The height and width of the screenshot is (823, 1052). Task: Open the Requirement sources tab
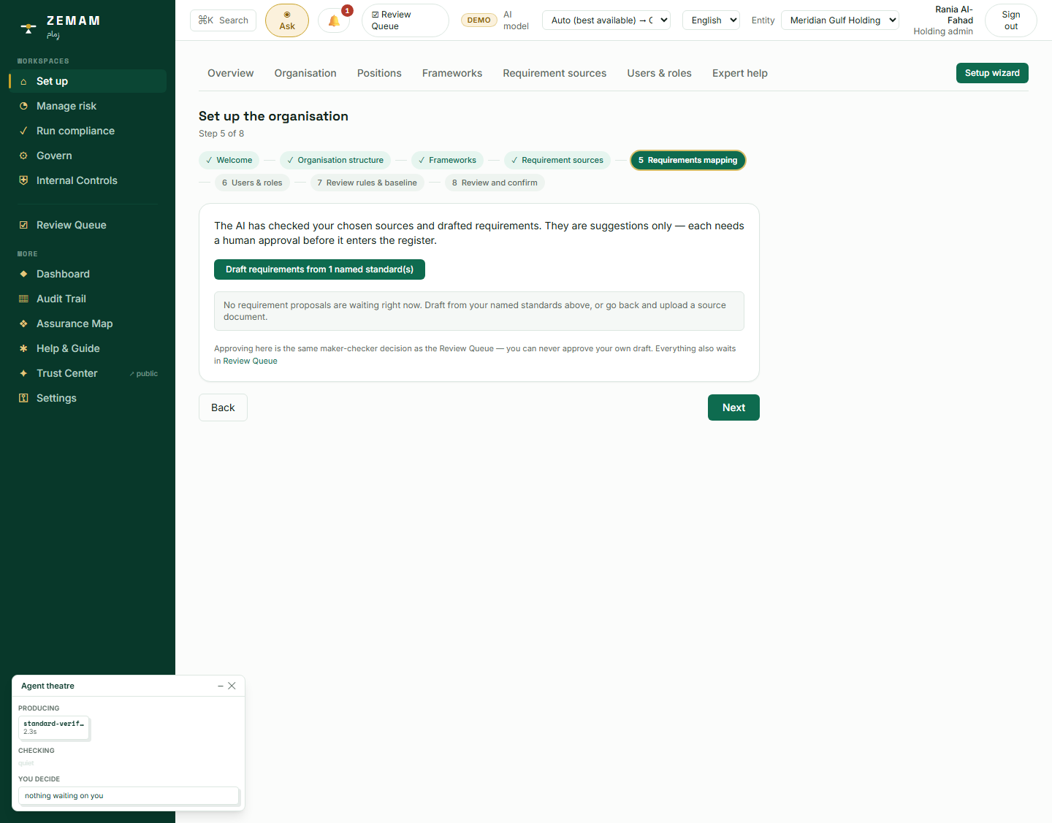pyautogui.click(x=554, y=73)
